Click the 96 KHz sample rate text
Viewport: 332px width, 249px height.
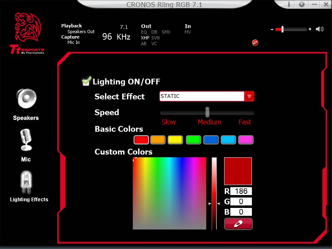coord(116,37)
